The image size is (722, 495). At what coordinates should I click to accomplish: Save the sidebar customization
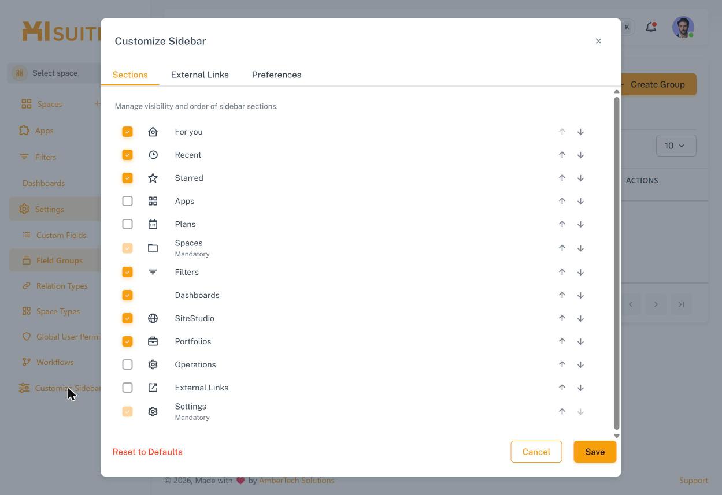pos(595,452)
